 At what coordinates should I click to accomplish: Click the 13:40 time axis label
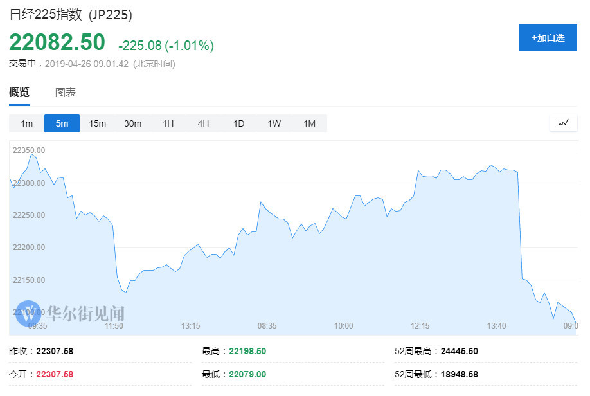(496, 326)
